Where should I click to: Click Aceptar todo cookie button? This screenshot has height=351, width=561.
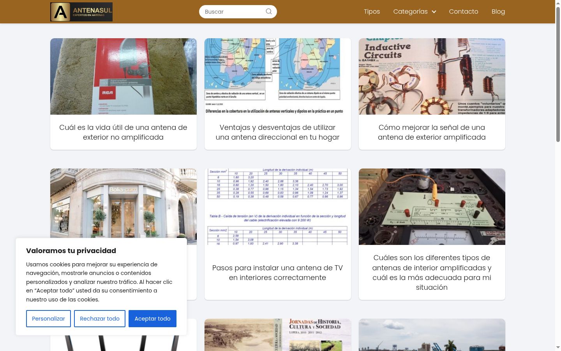click(152, 319)
